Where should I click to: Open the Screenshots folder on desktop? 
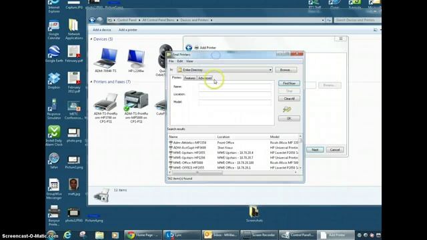pos(254,214)
